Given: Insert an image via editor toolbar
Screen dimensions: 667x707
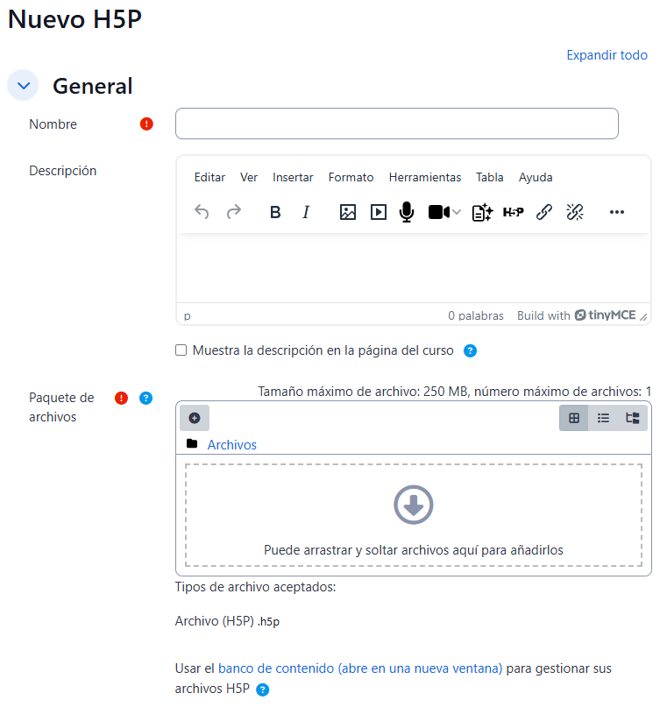Looking at the screenshot, I should 348,212.
